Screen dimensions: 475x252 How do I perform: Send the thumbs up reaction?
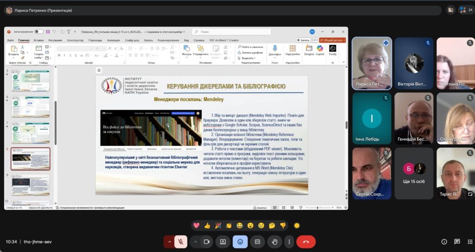click(x=207, y=226)
